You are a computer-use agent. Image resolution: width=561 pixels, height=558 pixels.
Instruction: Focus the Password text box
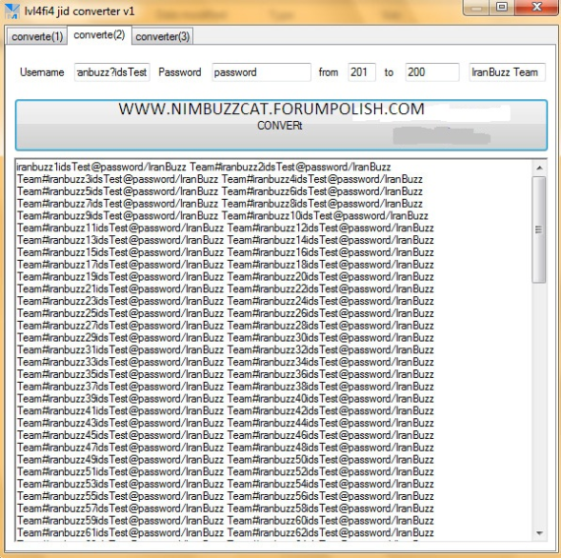click(x=261, y=72)
